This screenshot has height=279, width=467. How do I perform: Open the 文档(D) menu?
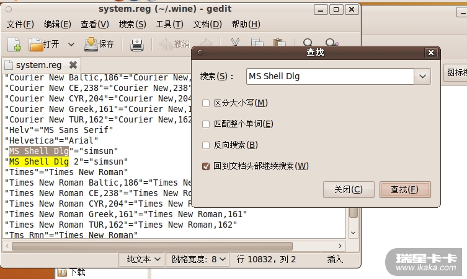pos(207,24)
